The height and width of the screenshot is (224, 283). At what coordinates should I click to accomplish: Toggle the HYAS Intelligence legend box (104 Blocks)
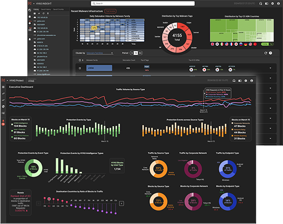pos(12,124)
